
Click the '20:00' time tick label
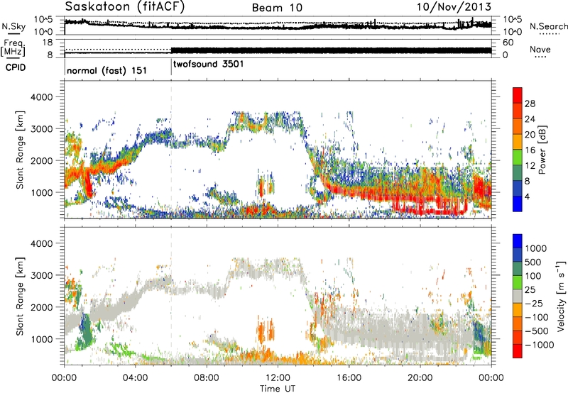420,378
